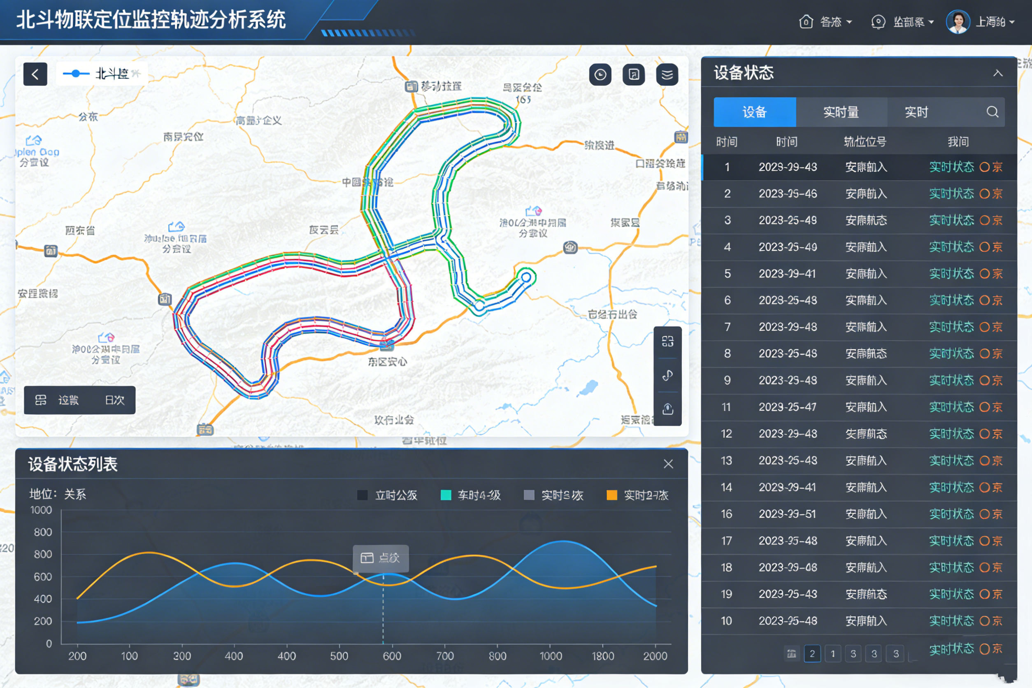Click the save document icon on map
This screenshot has height=688, width=1032.
tap(633, 75)
